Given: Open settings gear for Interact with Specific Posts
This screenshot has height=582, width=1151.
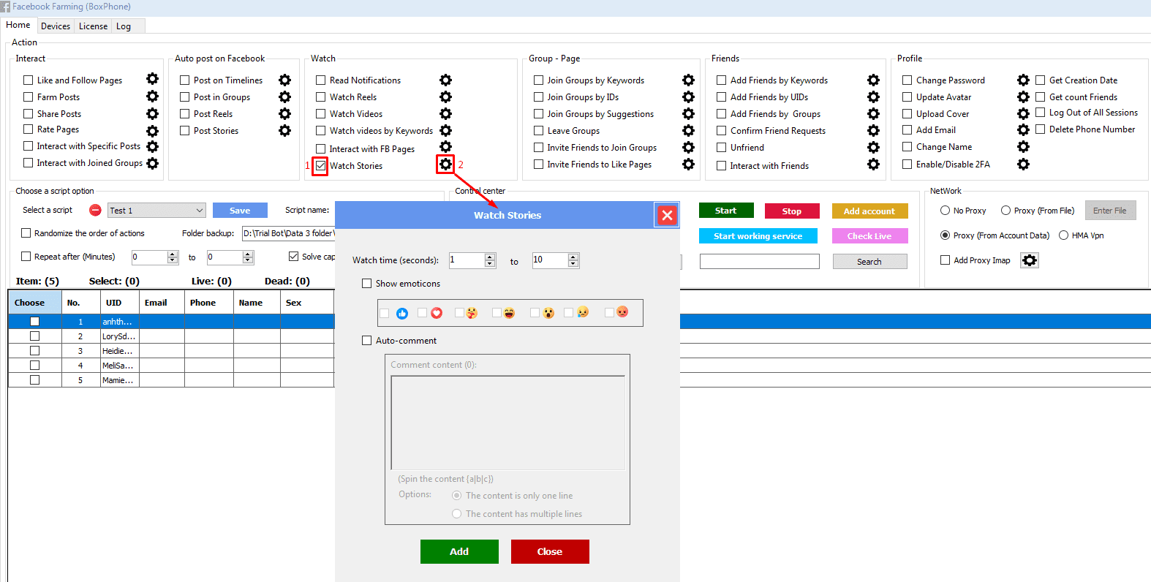Looking at the screenshot, I should click(152, 146).
